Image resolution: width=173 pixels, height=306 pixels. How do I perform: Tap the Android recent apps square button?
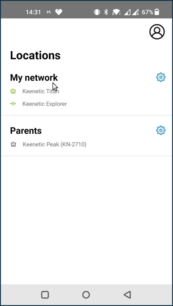coord(45,294)
